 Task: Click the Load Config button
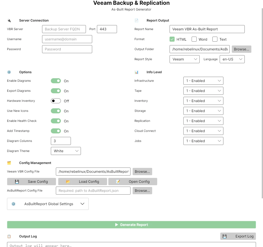pyautogui.click(x=82, y=182)
